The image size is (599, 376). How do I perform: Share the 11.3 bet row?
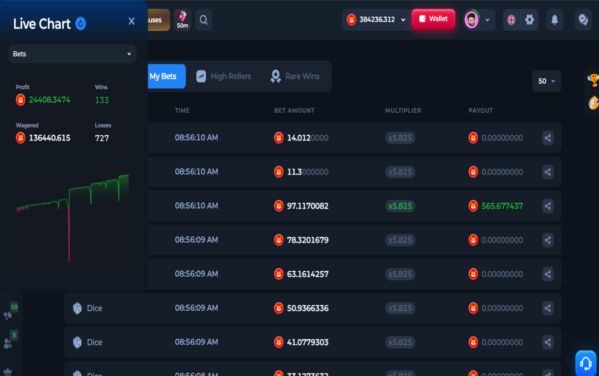(x=548, y=172)
